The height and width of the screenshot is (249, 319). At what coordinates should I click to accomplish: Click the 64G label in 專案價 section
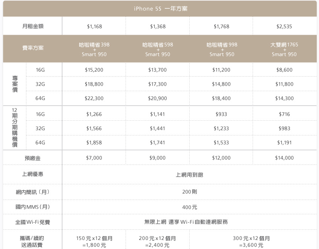(x=40, y=98)
